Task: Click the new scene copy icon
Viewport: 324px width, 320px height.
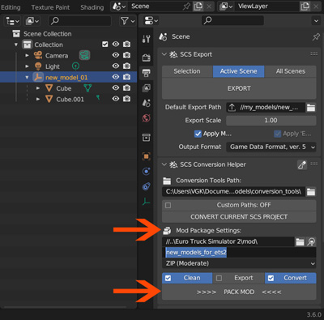Action: coord(198,6)
